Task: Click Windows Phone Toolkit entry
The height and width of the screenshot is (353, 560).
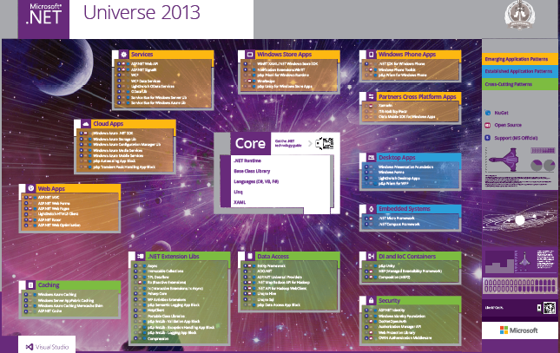Action: [397, 70]
